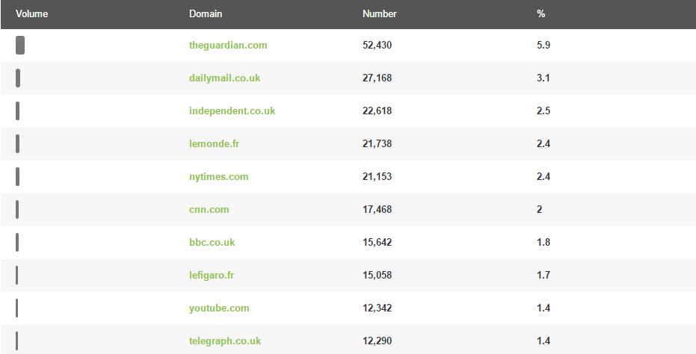
Task: Select the number 21,738
Action: pyautogui.click(x=378, y=143)
